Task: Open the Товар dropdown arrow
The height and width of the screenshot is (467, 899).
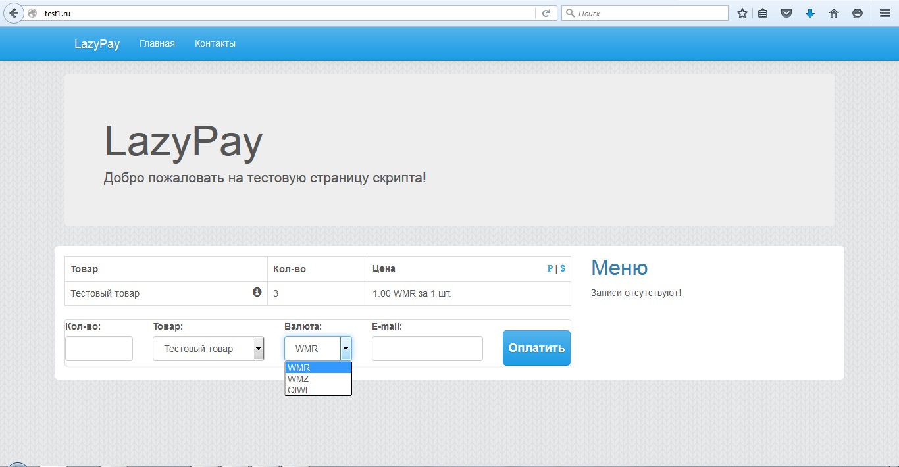Action: (x=258, y=349)
